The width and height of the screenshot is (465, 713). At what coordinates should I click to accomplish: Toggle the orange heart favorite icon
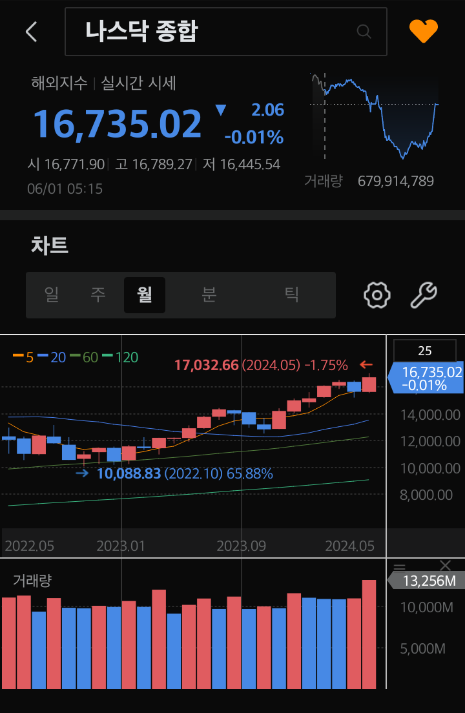point(423,32)
